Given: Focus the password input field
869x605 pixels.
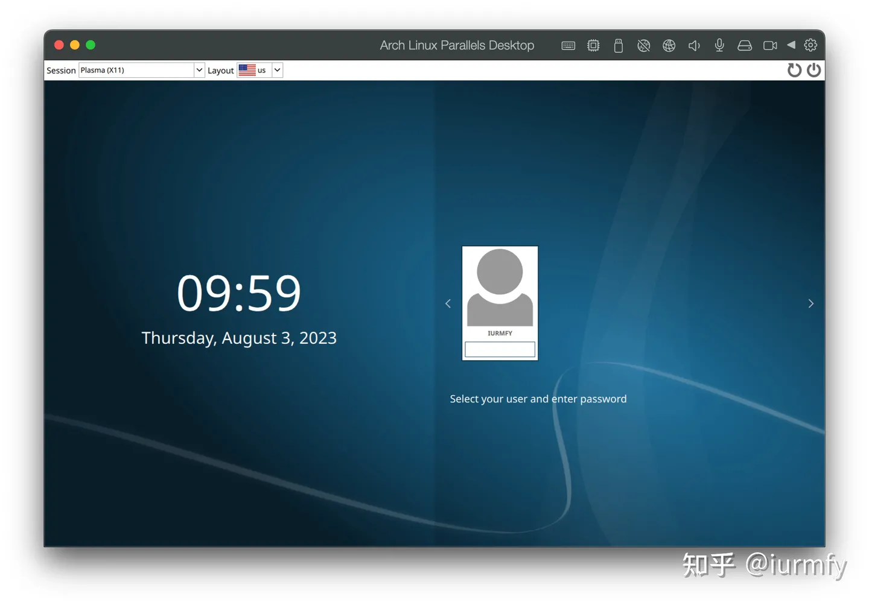Looking at the screenshot, I should [x=500, y=349].
